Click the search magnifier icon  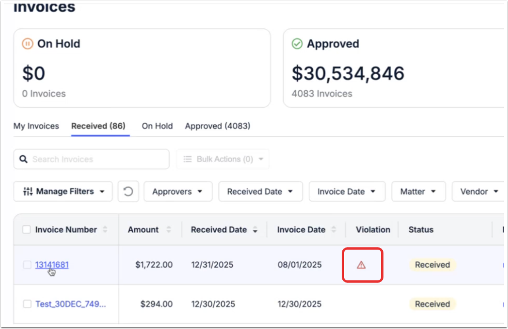pos(23,159)
